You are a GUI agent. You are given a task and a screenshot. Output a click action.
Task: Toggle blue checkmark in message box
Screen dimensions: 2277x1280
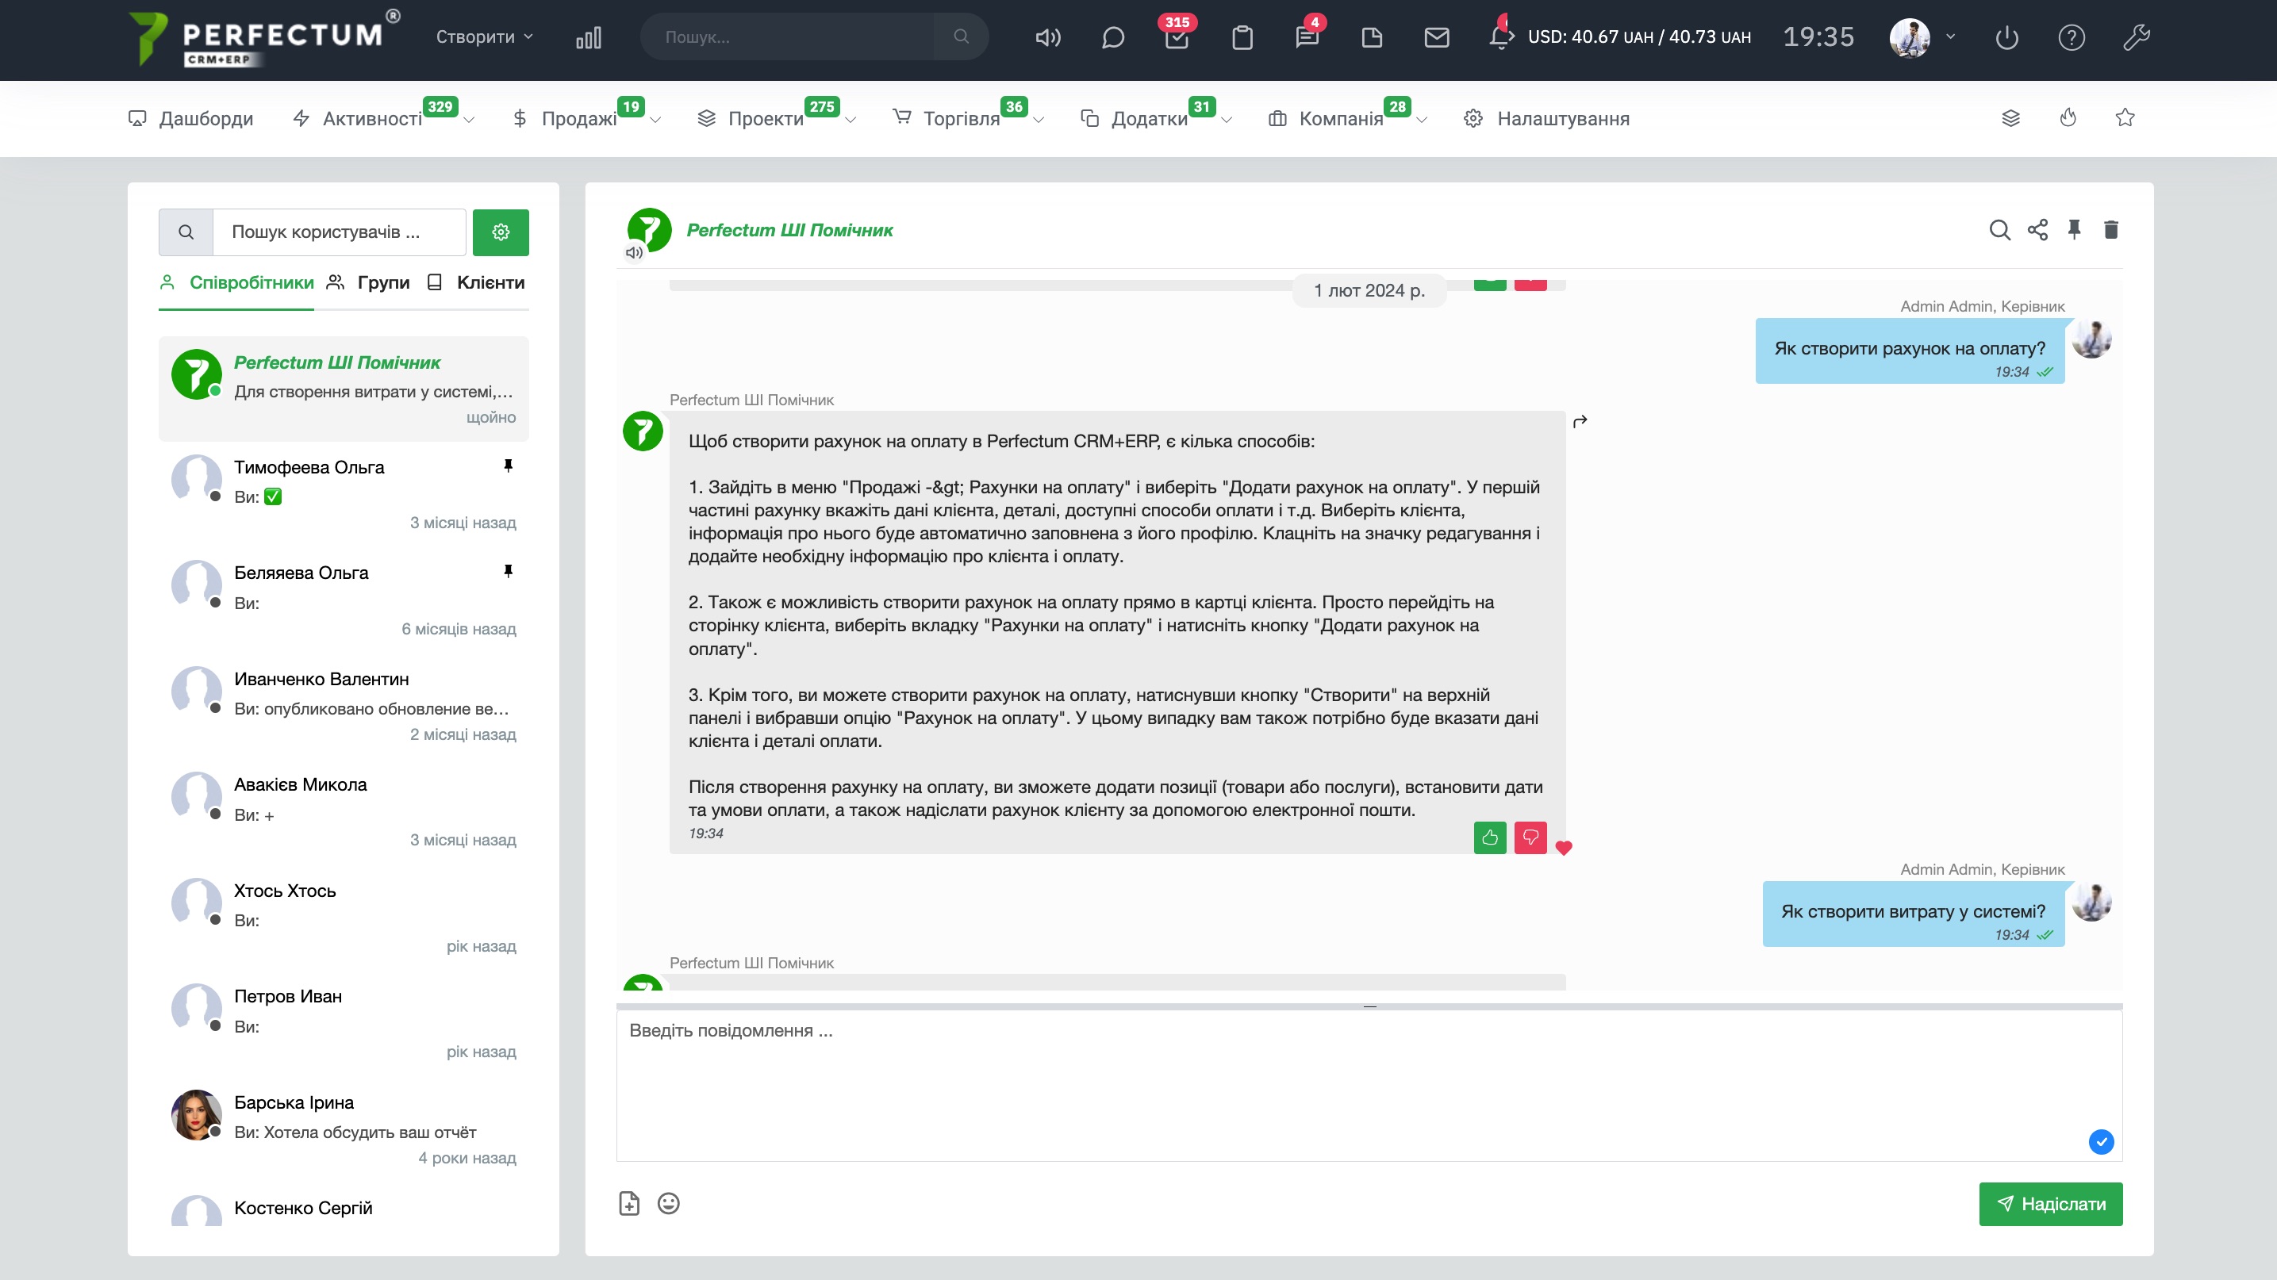pyautogui.click(x=2101, y=1141)
